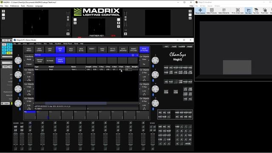Switch Visualiser to Per View
This screenshot has height=153, width=272.
[x=249, y=11]
